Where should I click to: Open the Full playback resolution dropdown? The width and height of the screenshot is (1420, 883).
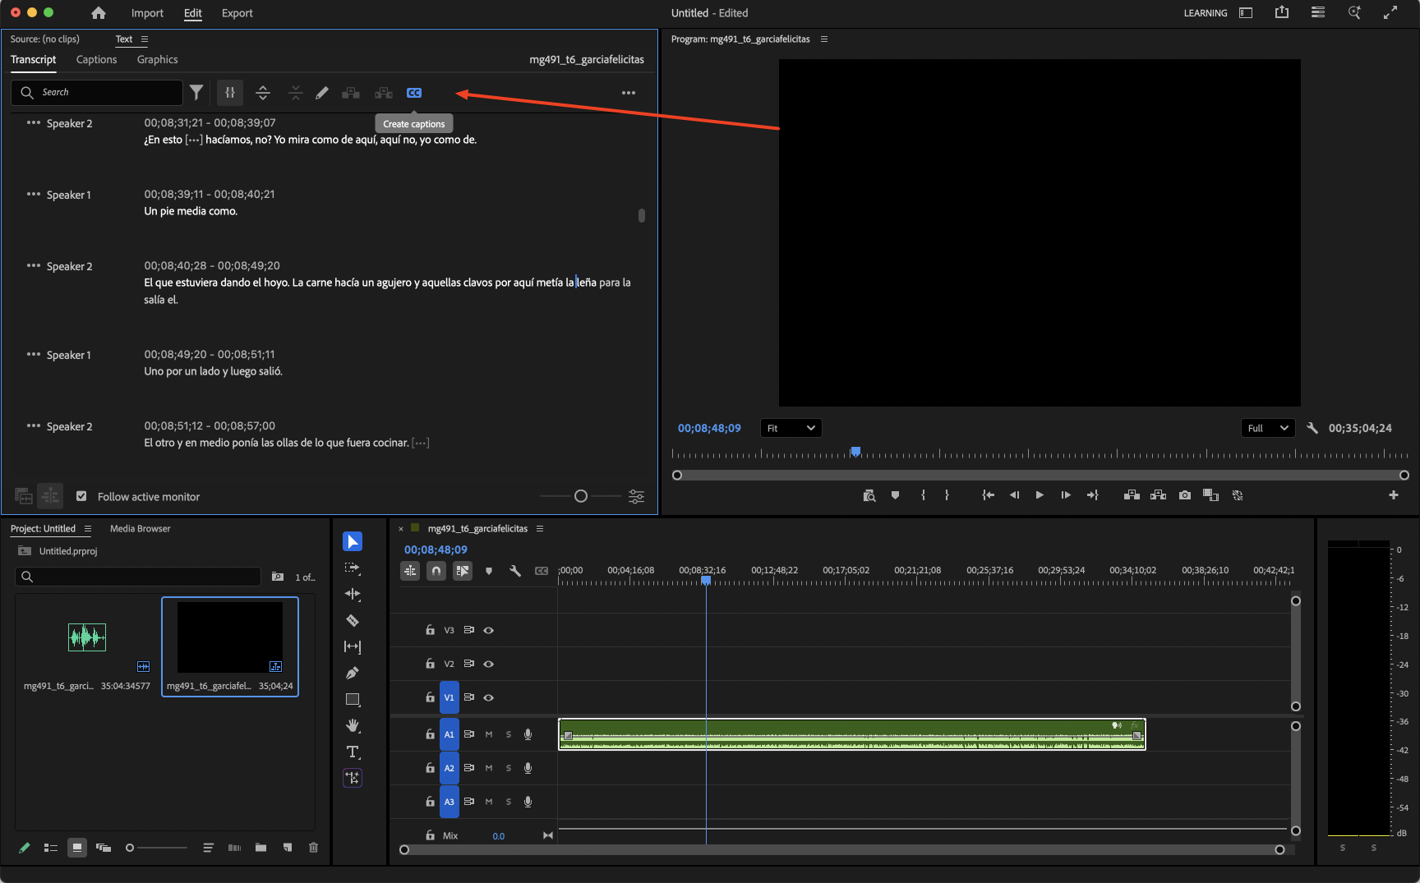(x=1267, y=428)
